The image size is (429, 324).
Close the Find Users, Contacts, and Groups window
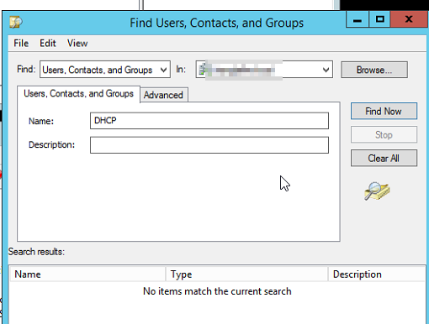[409, 19]
